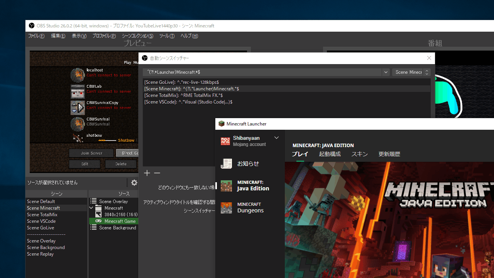This screenshot has width=494, height=278.
Task: Click the Scene Overlay list icon in sources
Action: [93, 201]
